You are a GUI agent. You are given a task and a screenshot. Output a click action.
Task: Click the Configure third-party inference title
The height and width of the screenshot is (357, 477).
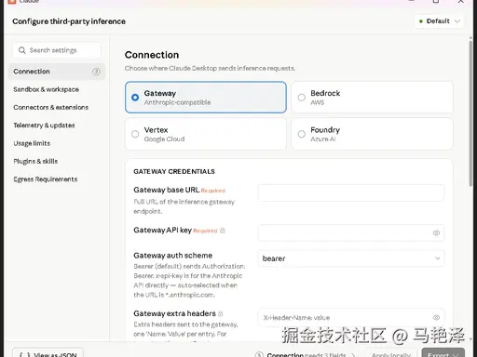point(69,21)
